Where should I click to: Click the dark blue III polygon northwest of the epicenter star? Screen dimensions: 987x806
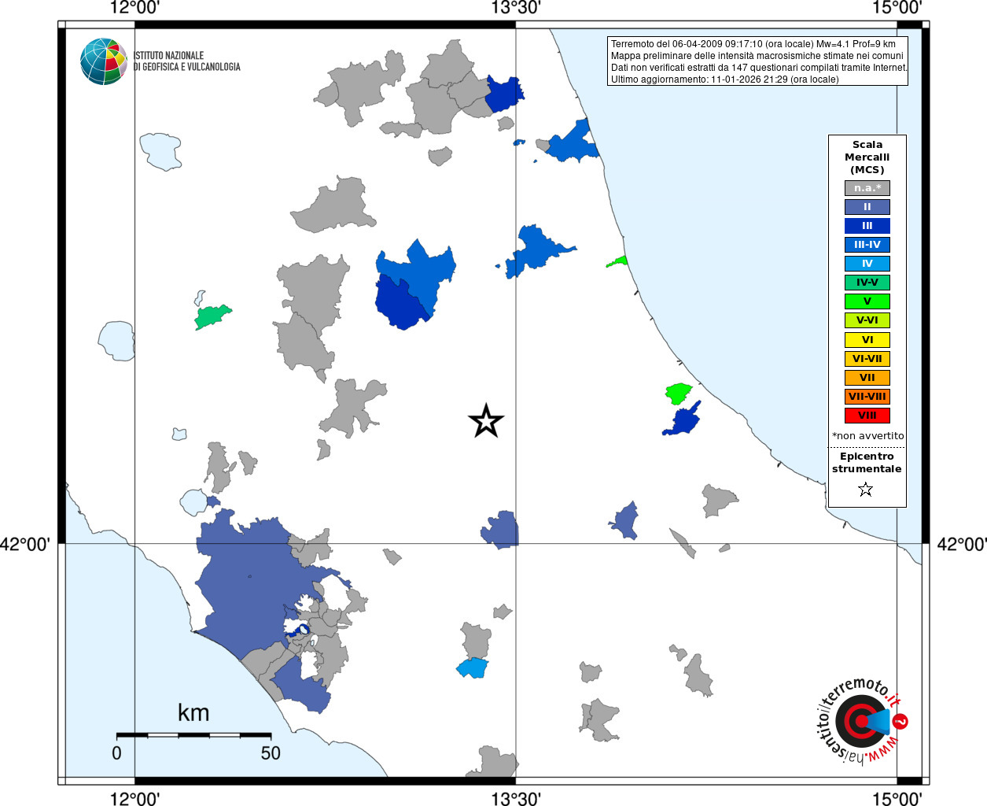pyautogui.click(x=401, y=303)
